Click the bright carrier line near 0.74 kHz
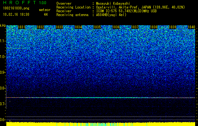This screenshot has height=126, width=198. 101,98
